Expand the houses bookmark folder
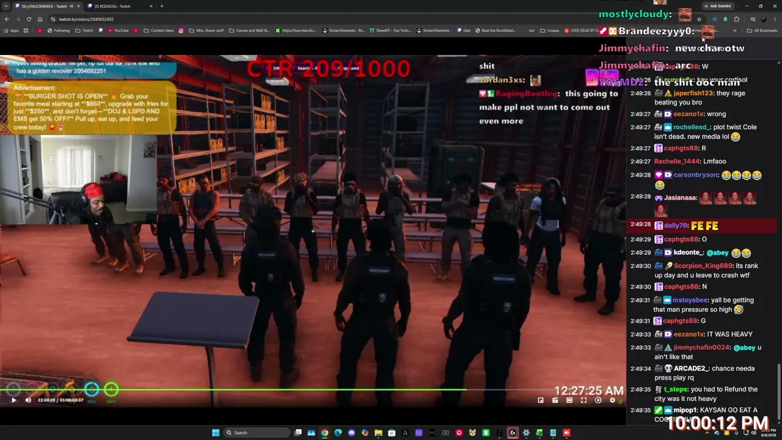 (550, 31)
